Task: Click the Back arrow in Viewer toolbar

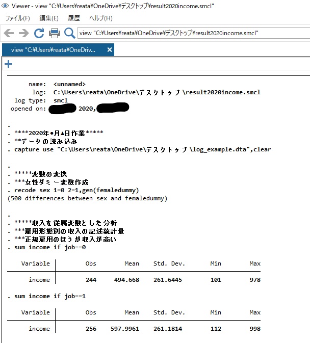Action: click(x=9, y=33)
